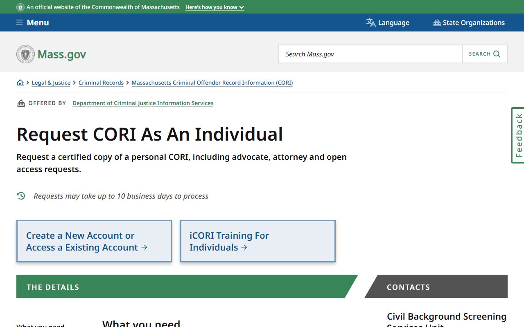The width and height of the screenshot is (524, 327).
Task: Click 'An official website of the Commonwealth' text
Action: (x=103, y=7)
